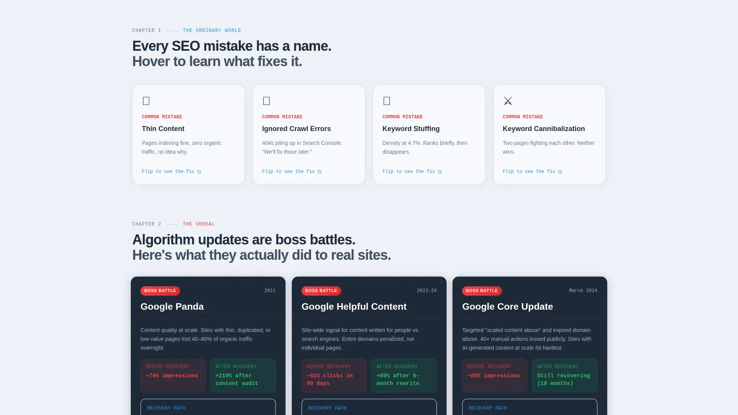The width and height of the screenshot is (738, 415).
Task: Click BOSS BATTLE badge on Google Core Update
Action: [482, 291]
